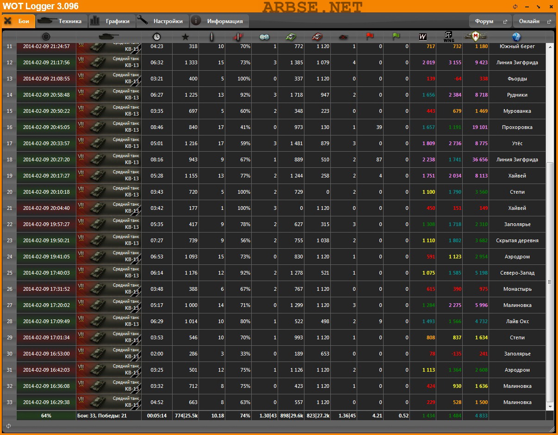Click the negative WN6 value -135
The image size is (558, 435).
point(456,354)
